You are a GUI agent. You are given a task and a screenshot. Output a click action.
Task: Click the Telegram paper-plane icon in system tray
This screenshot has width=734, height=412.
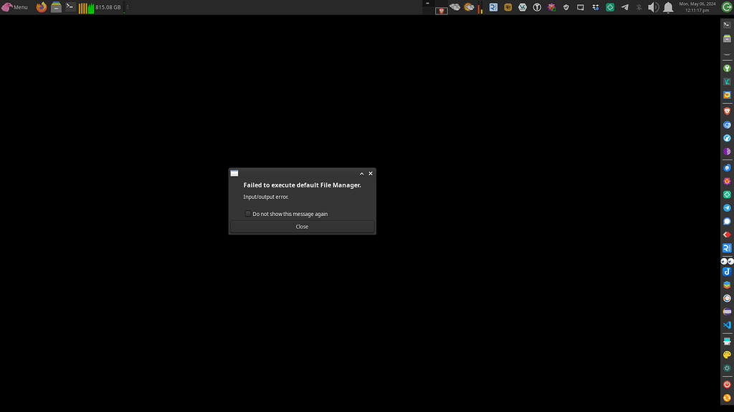624,6
